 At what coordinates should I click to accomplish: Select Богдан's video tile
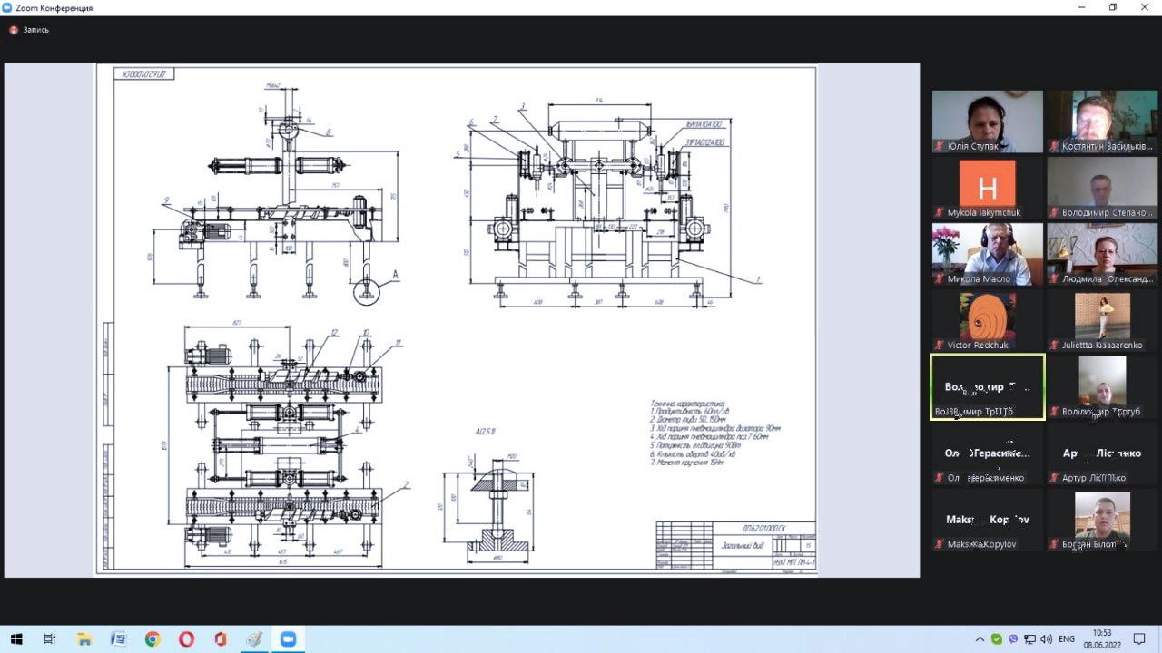point(1102,520)
